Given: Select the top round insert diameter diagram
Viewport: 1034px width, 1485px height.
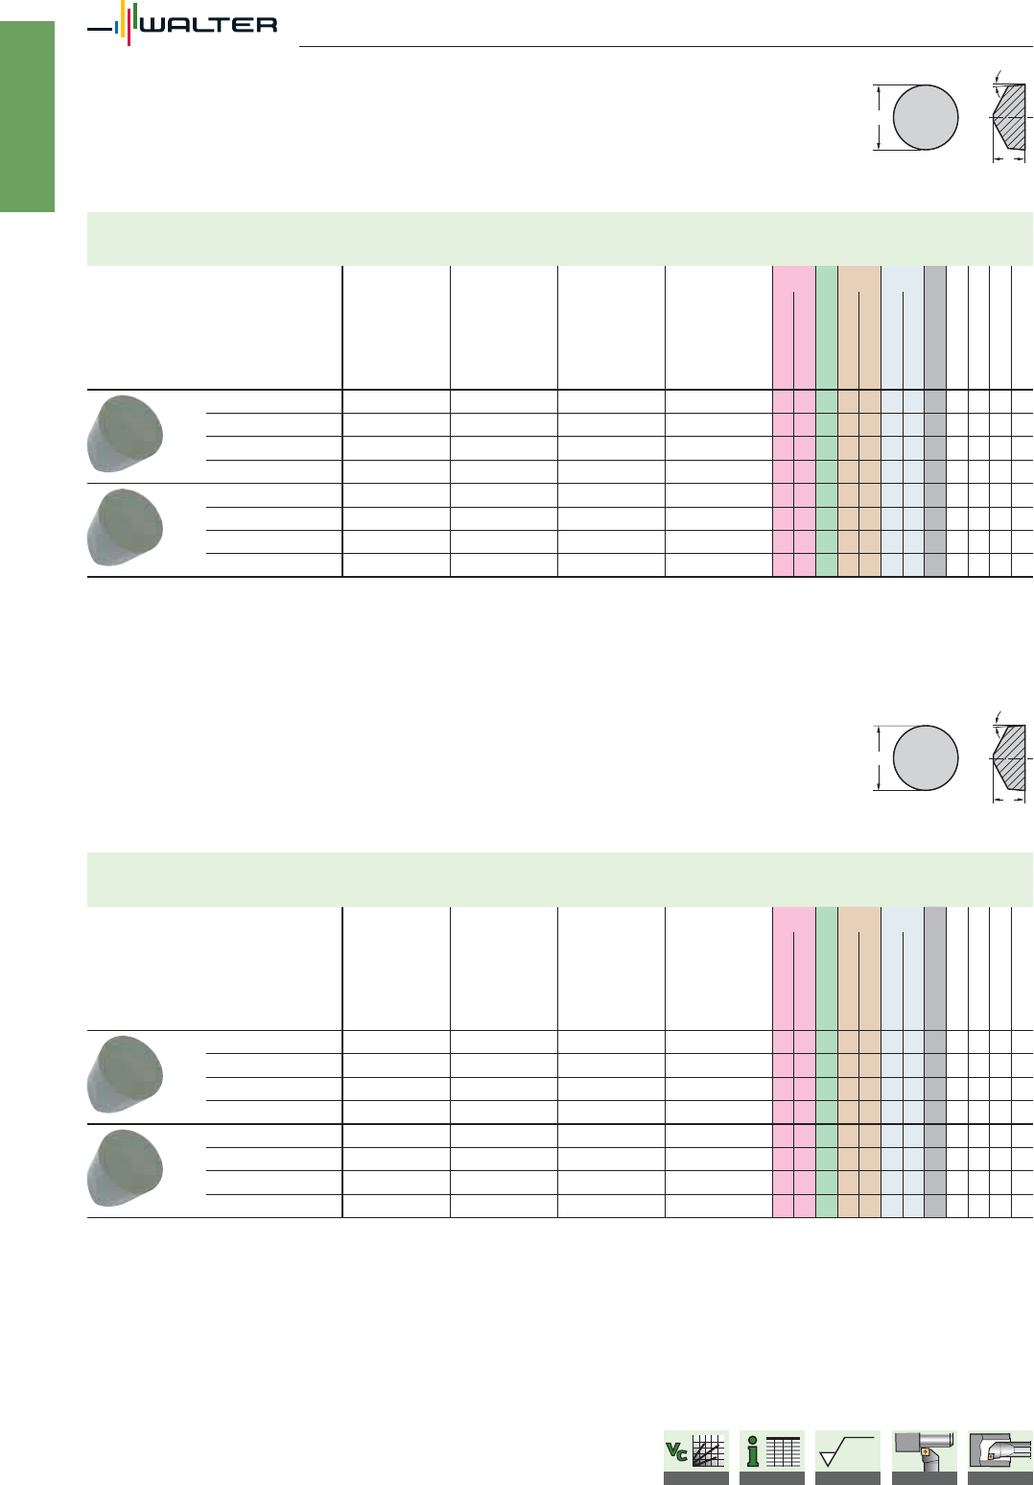Looking at the screenshot, I should pos(916,117).
